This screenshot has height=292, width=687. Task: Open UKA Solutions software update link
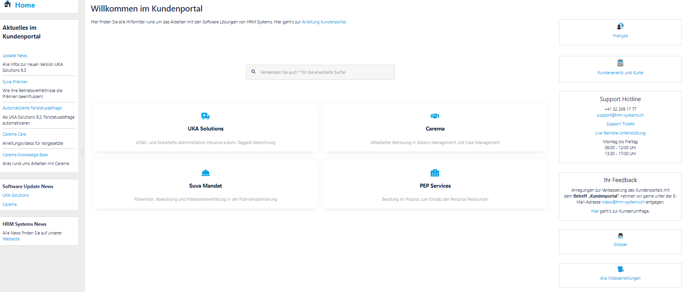click(15, 195)
